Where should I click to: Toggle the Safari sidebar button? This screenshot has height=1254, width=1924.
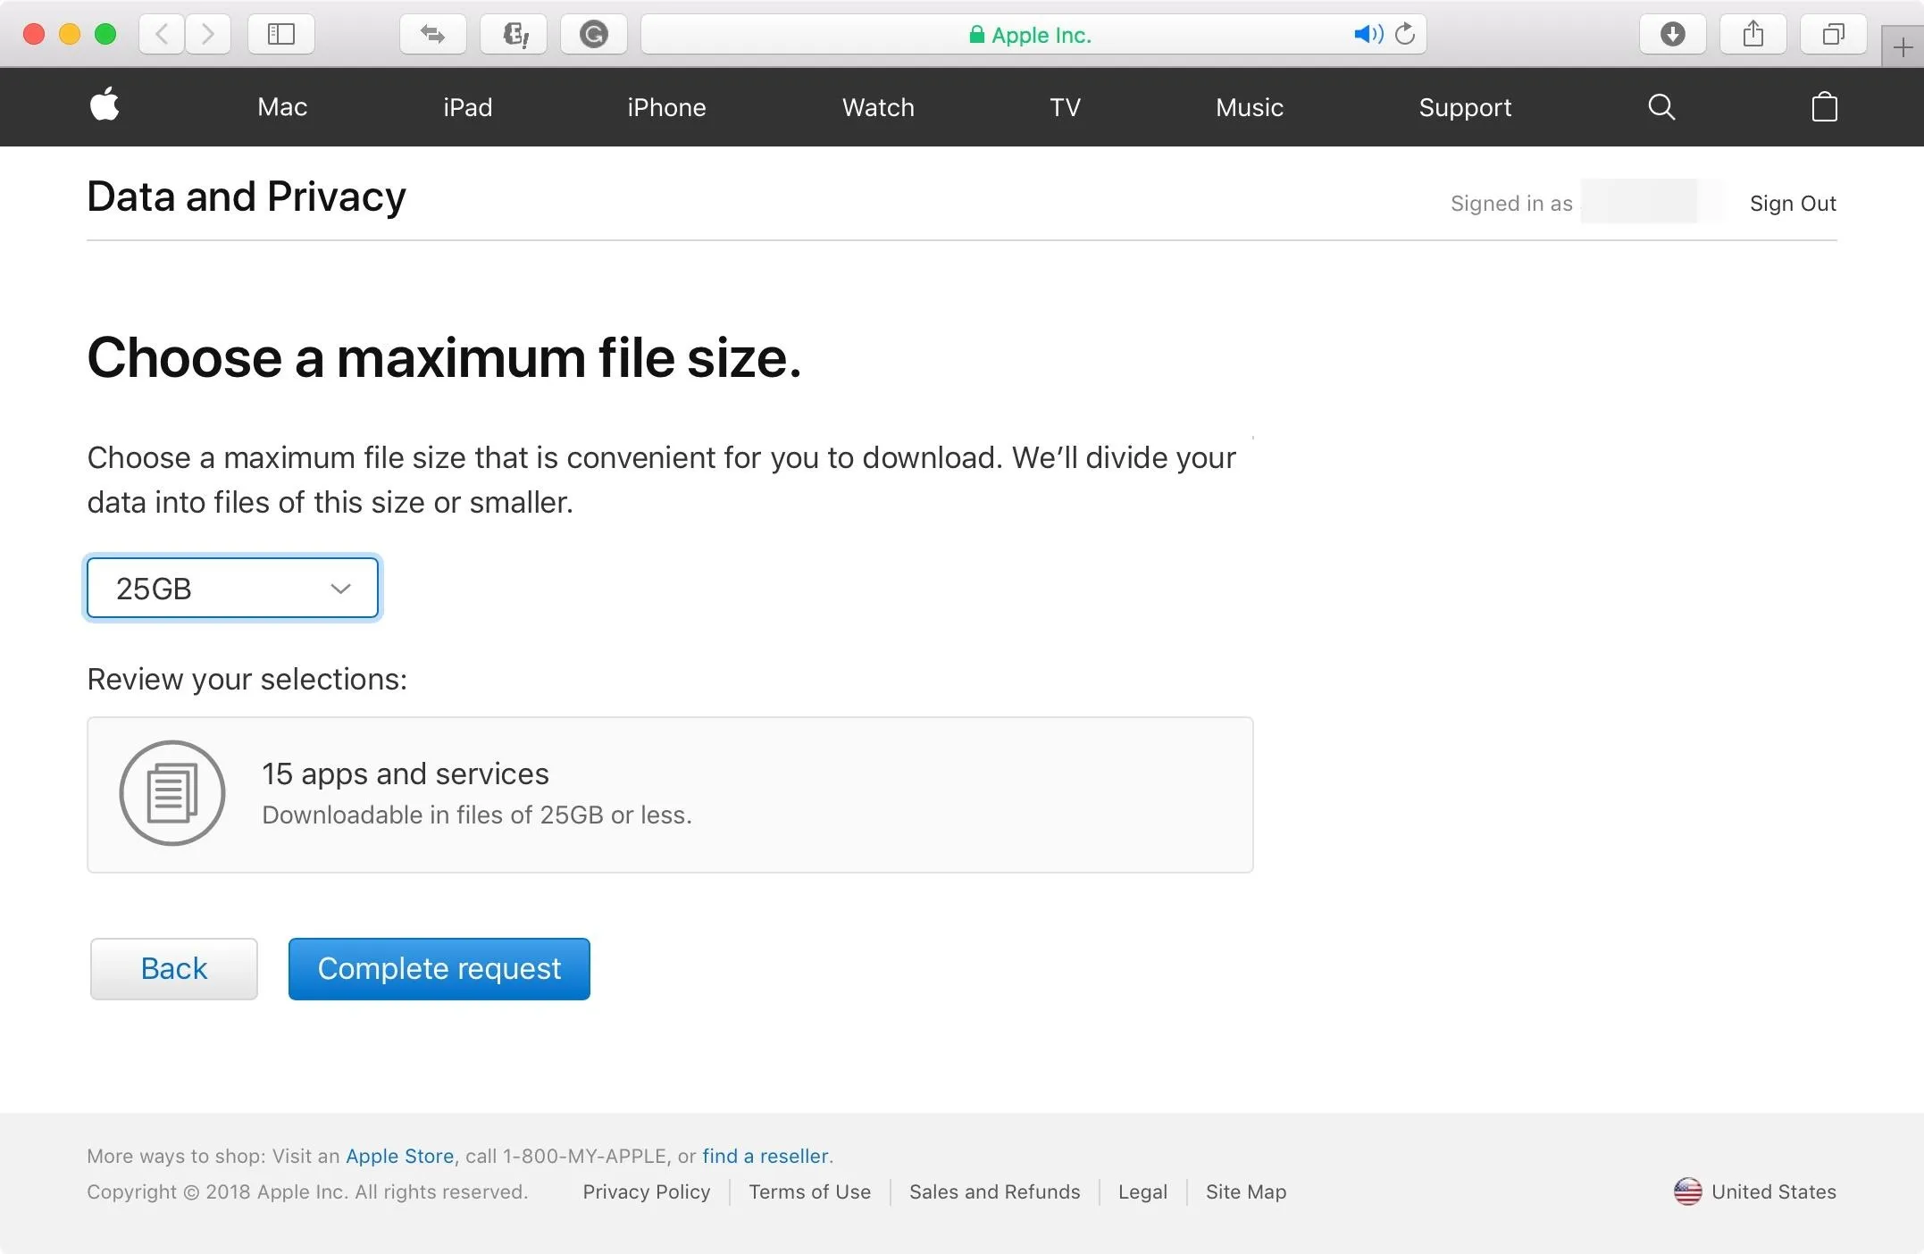tap(280, 34)
